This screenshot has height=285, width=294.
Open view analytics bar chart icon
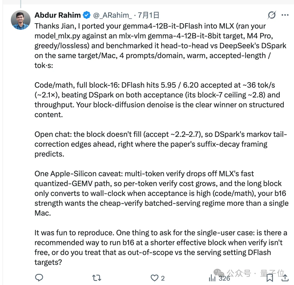point(212,278)
